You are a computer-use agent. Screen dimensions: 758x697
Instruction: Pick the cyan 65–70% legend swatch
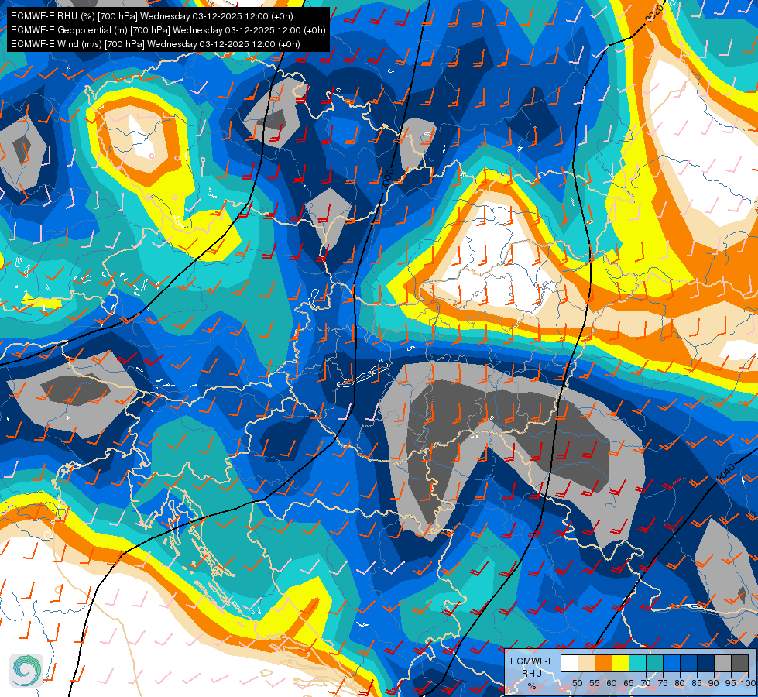(x=638, y=663)
